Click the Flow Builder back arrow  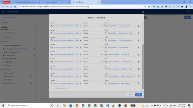coord(3,12)
